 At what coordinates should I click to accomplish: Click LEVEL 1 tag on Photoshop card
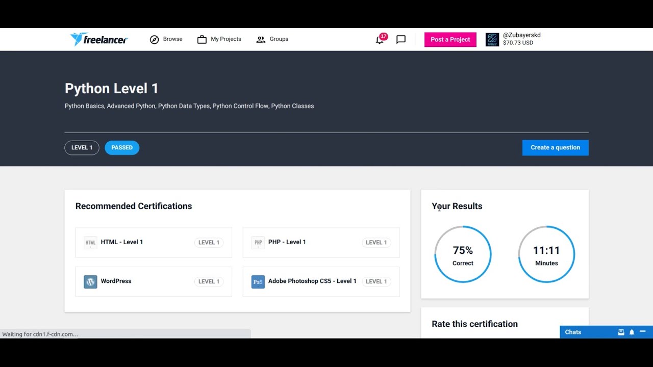376,281
